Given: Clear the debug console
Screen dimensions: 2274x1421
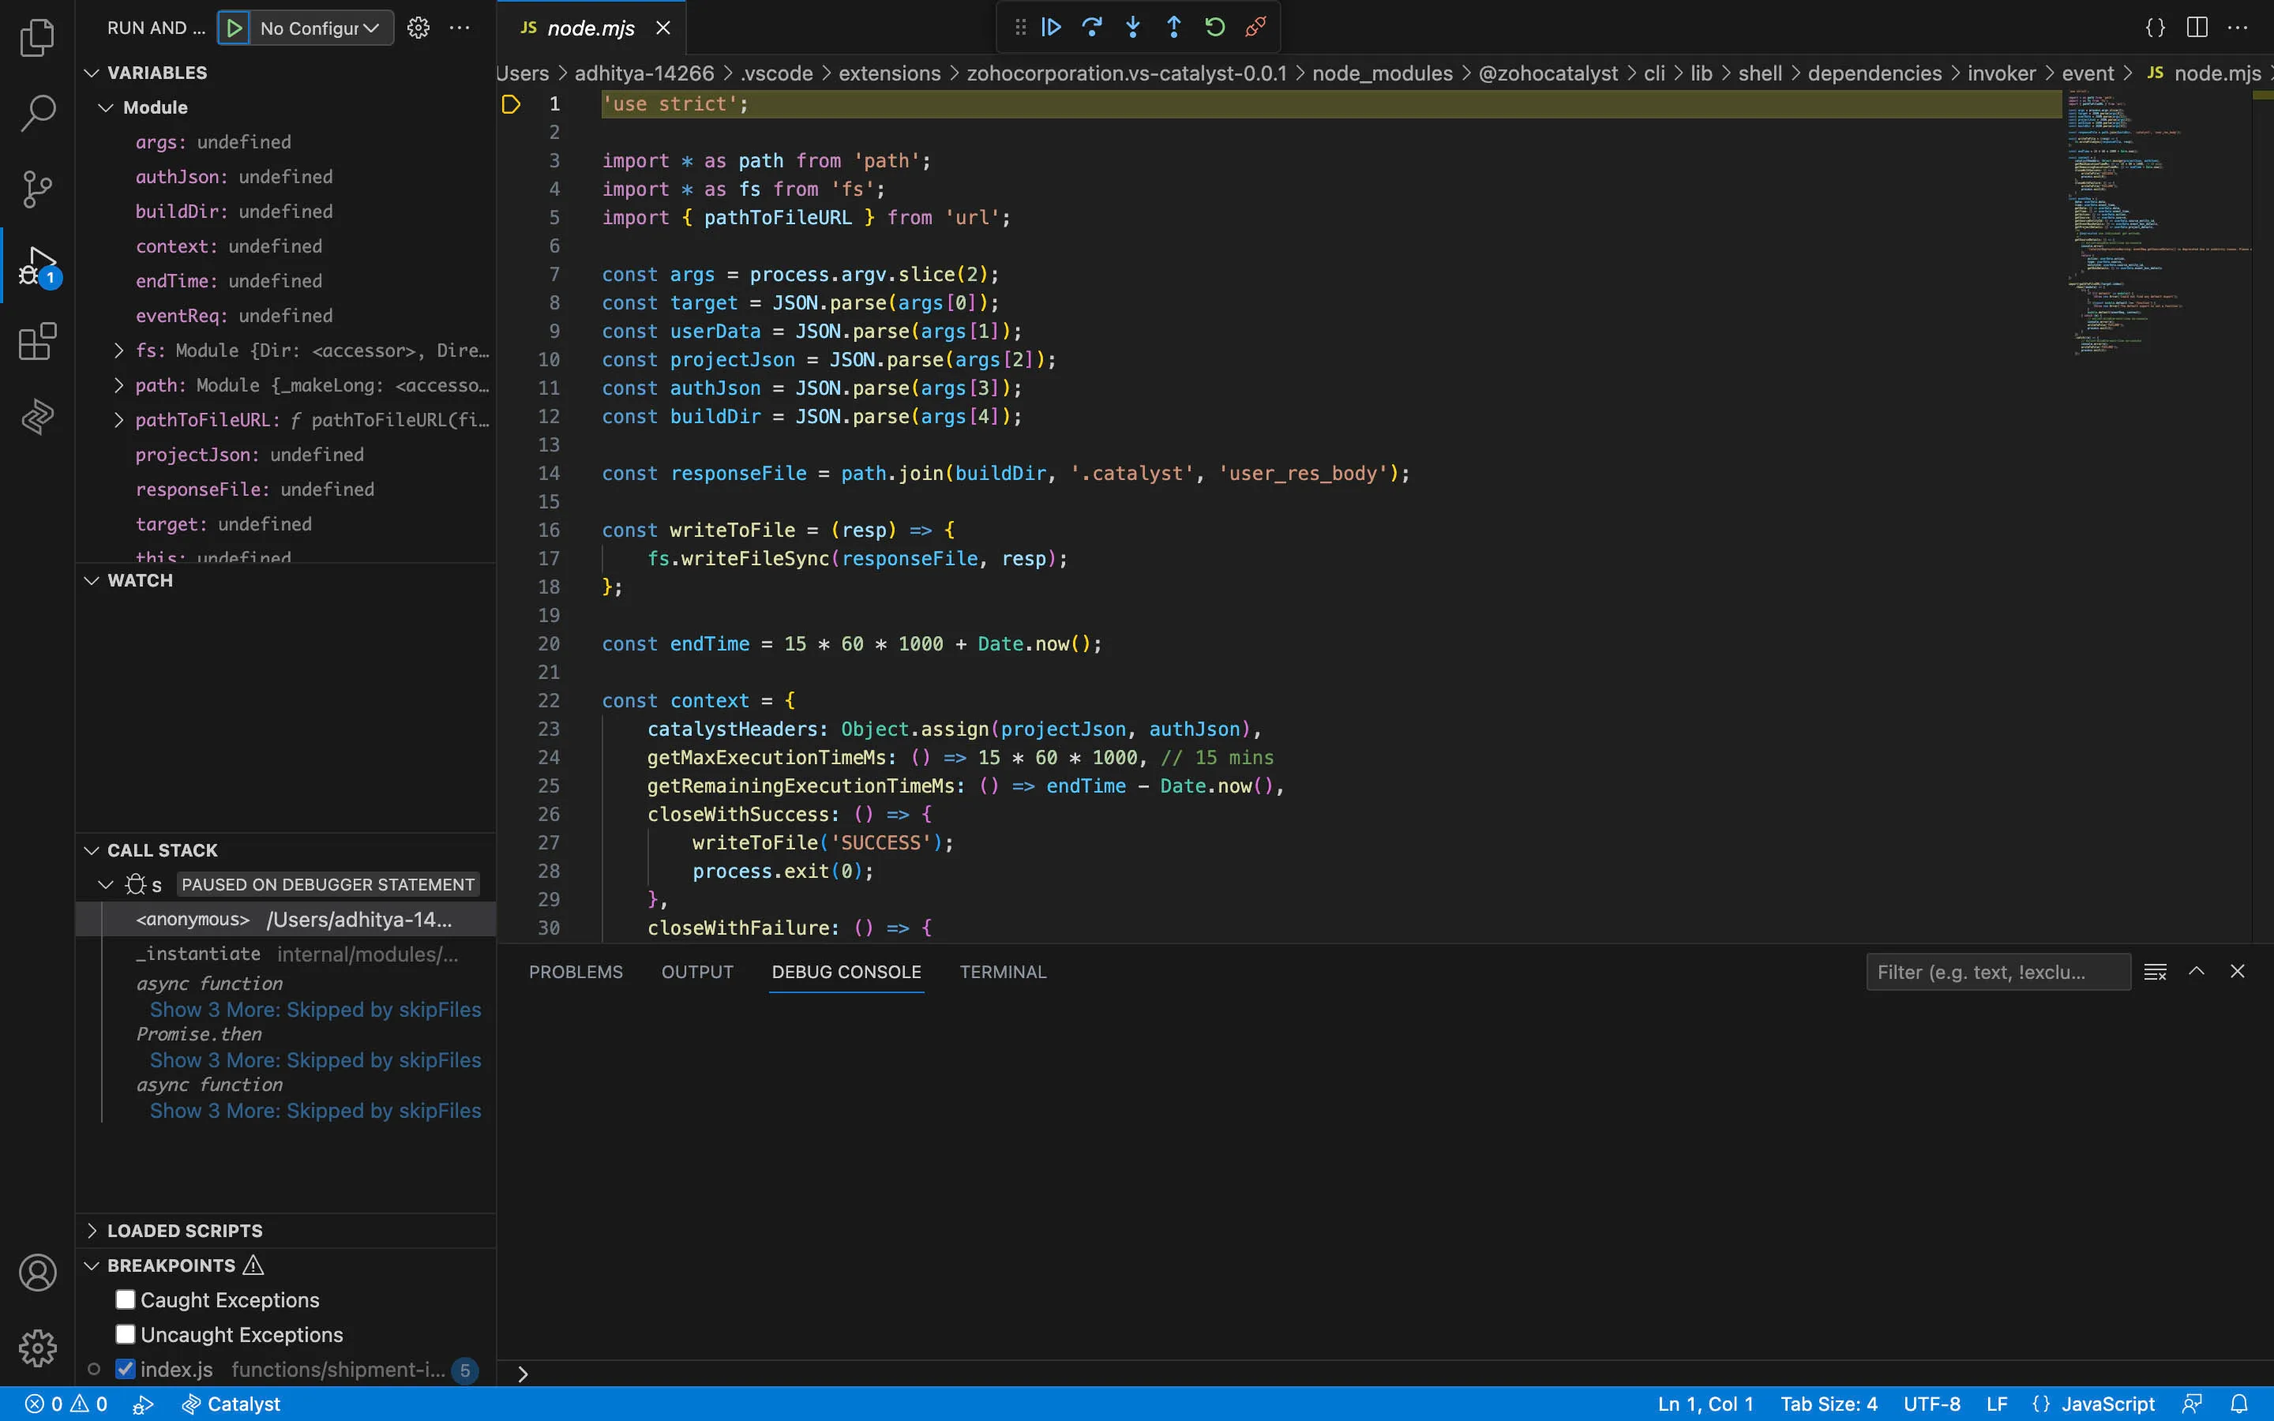Looking at the screenshot, I should 2156,972.
